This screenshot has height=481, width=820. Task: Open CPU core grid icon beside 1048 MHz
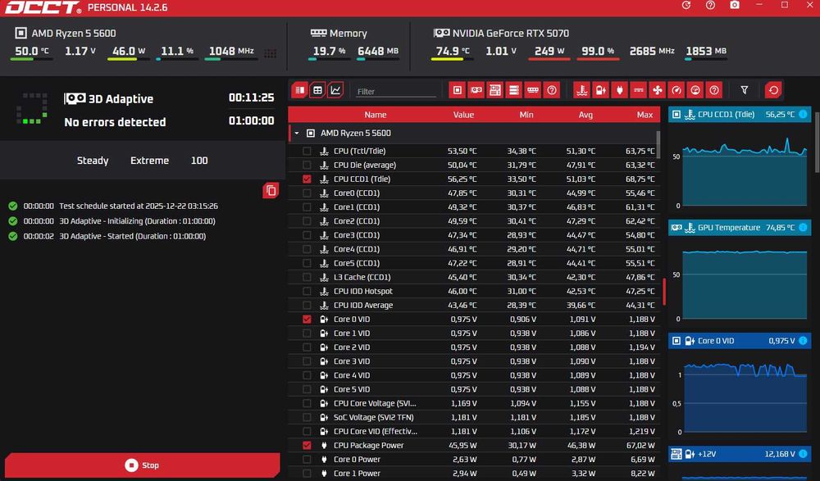(x=271, y=53)
